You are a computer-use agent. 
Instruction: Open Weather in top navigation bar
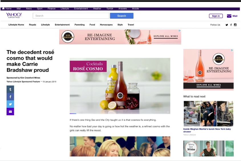97,9
